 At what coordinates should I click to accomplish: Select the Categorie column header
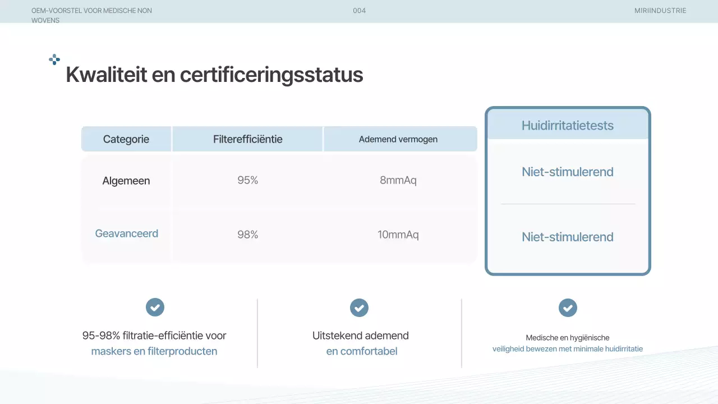[126, 139]
